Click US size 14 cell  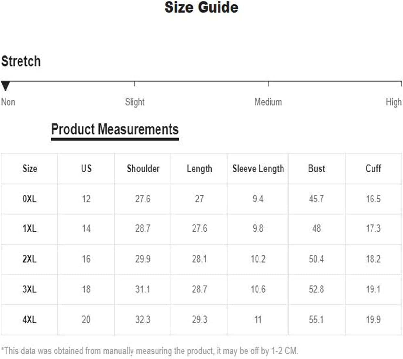pos(86,229)
